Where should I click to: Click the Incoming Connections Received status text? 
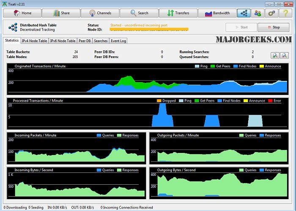[126, 208]
